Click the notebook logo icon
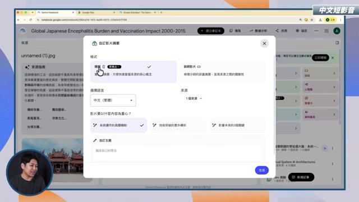Image resolution: width=359 pixels, height=202 pixels. 22,31
